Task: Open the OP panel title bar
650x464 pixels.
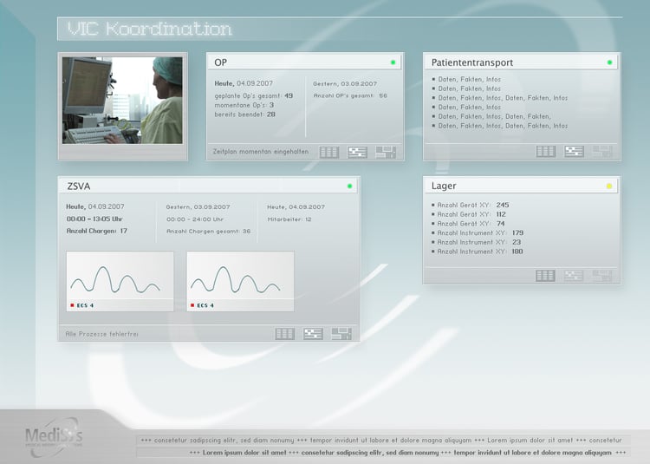Action: (305, 62)
